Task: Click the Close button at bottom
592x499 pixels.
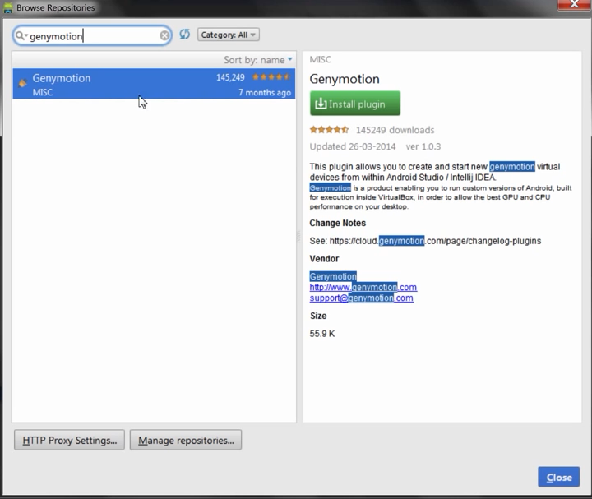Action: [x=559, y=477]
